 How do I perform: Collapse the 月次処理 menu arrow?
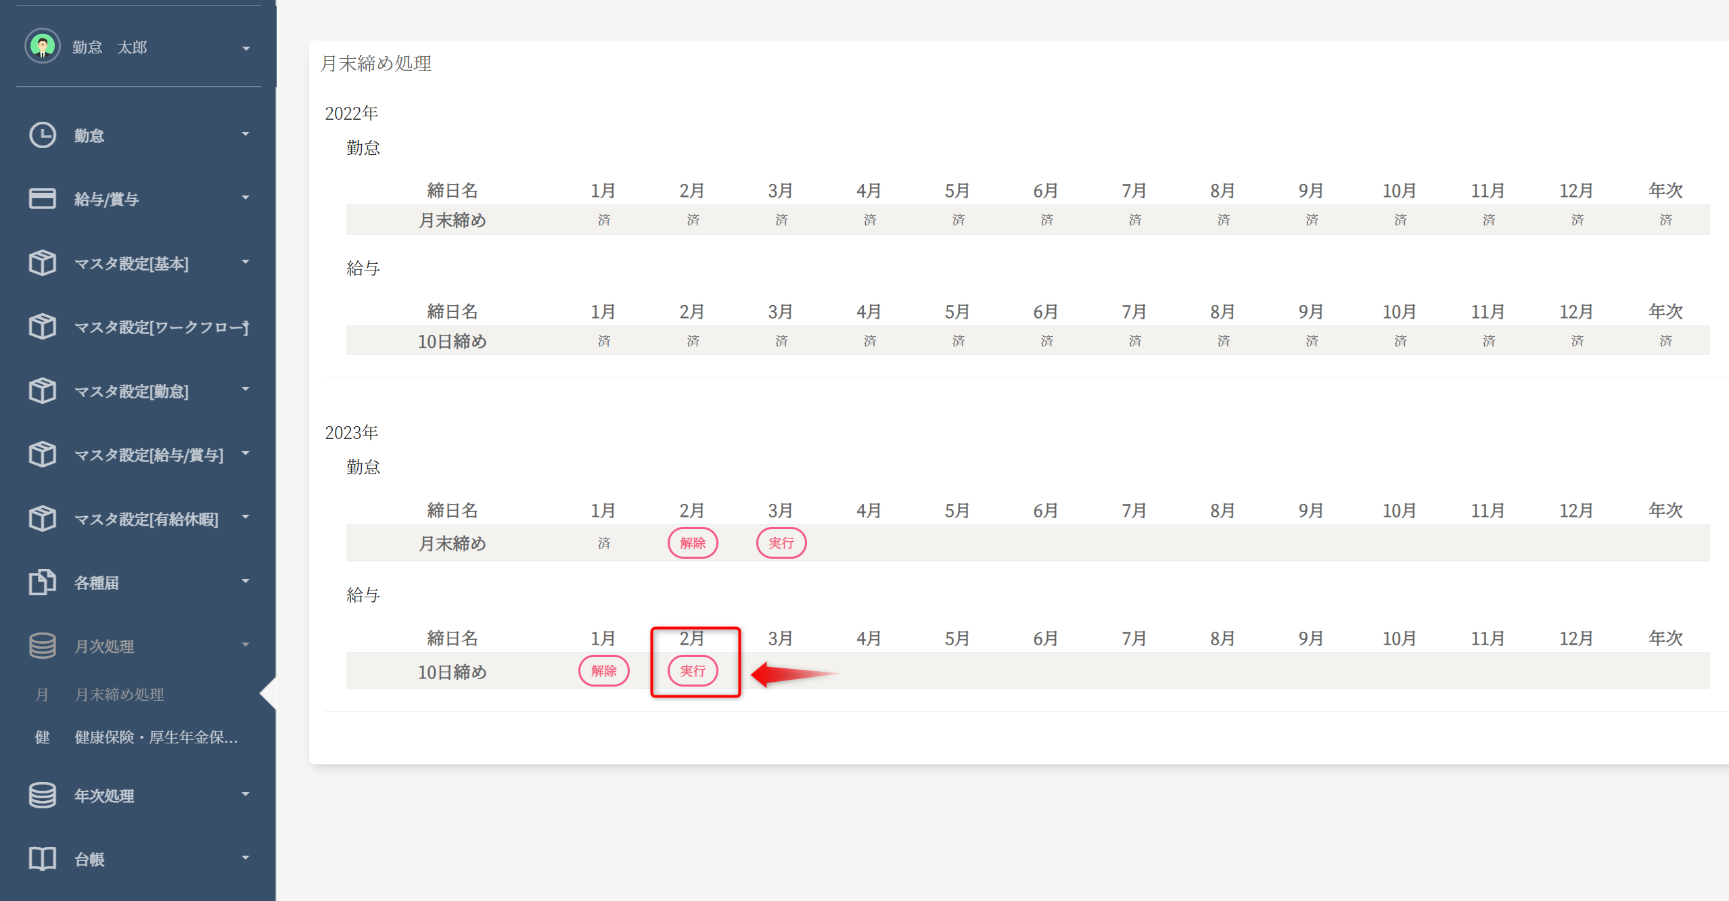pyautogui.click(x=246, y=645)
